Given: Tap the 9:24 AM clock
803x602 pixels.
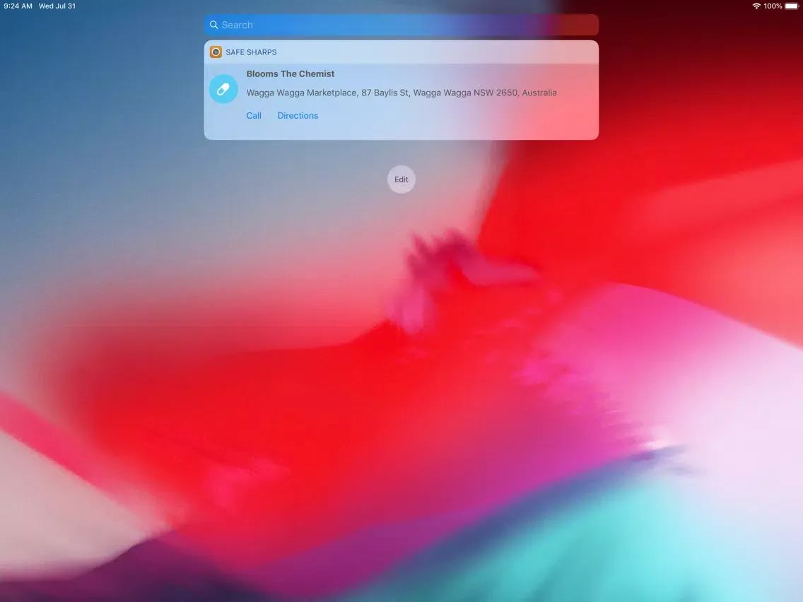Looking at the screenshot, I should click(x=18, y=6).
